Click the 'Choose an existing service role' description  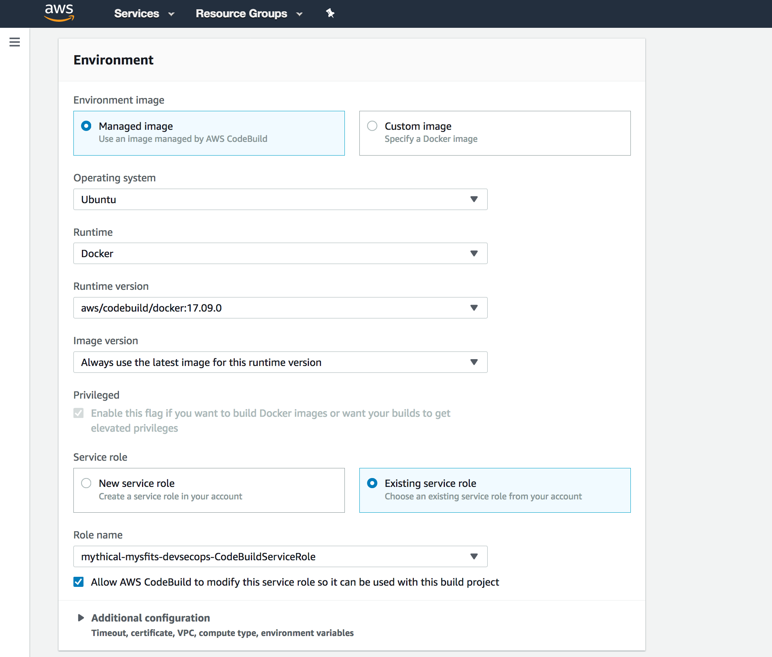point(483,497)
